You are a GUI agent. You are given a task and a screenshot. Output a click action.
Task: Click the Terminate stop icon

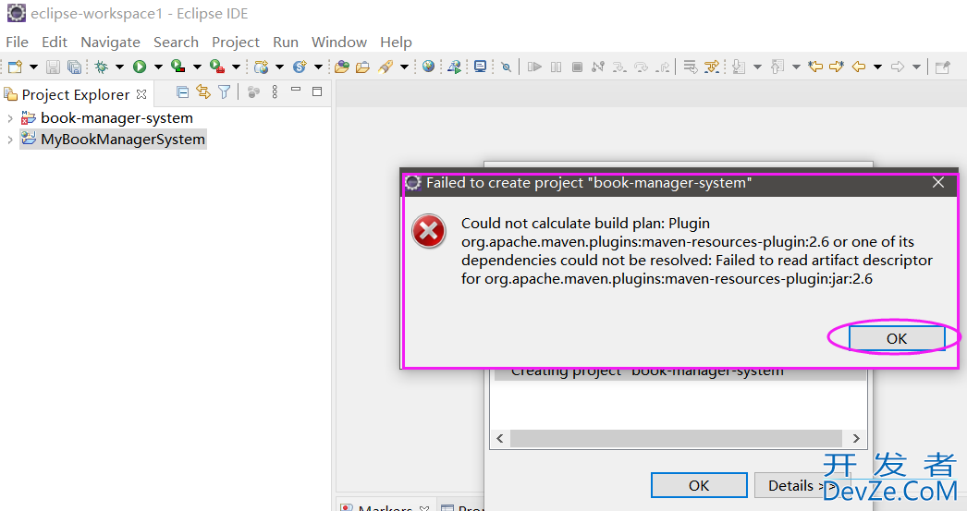coord(577,67)
